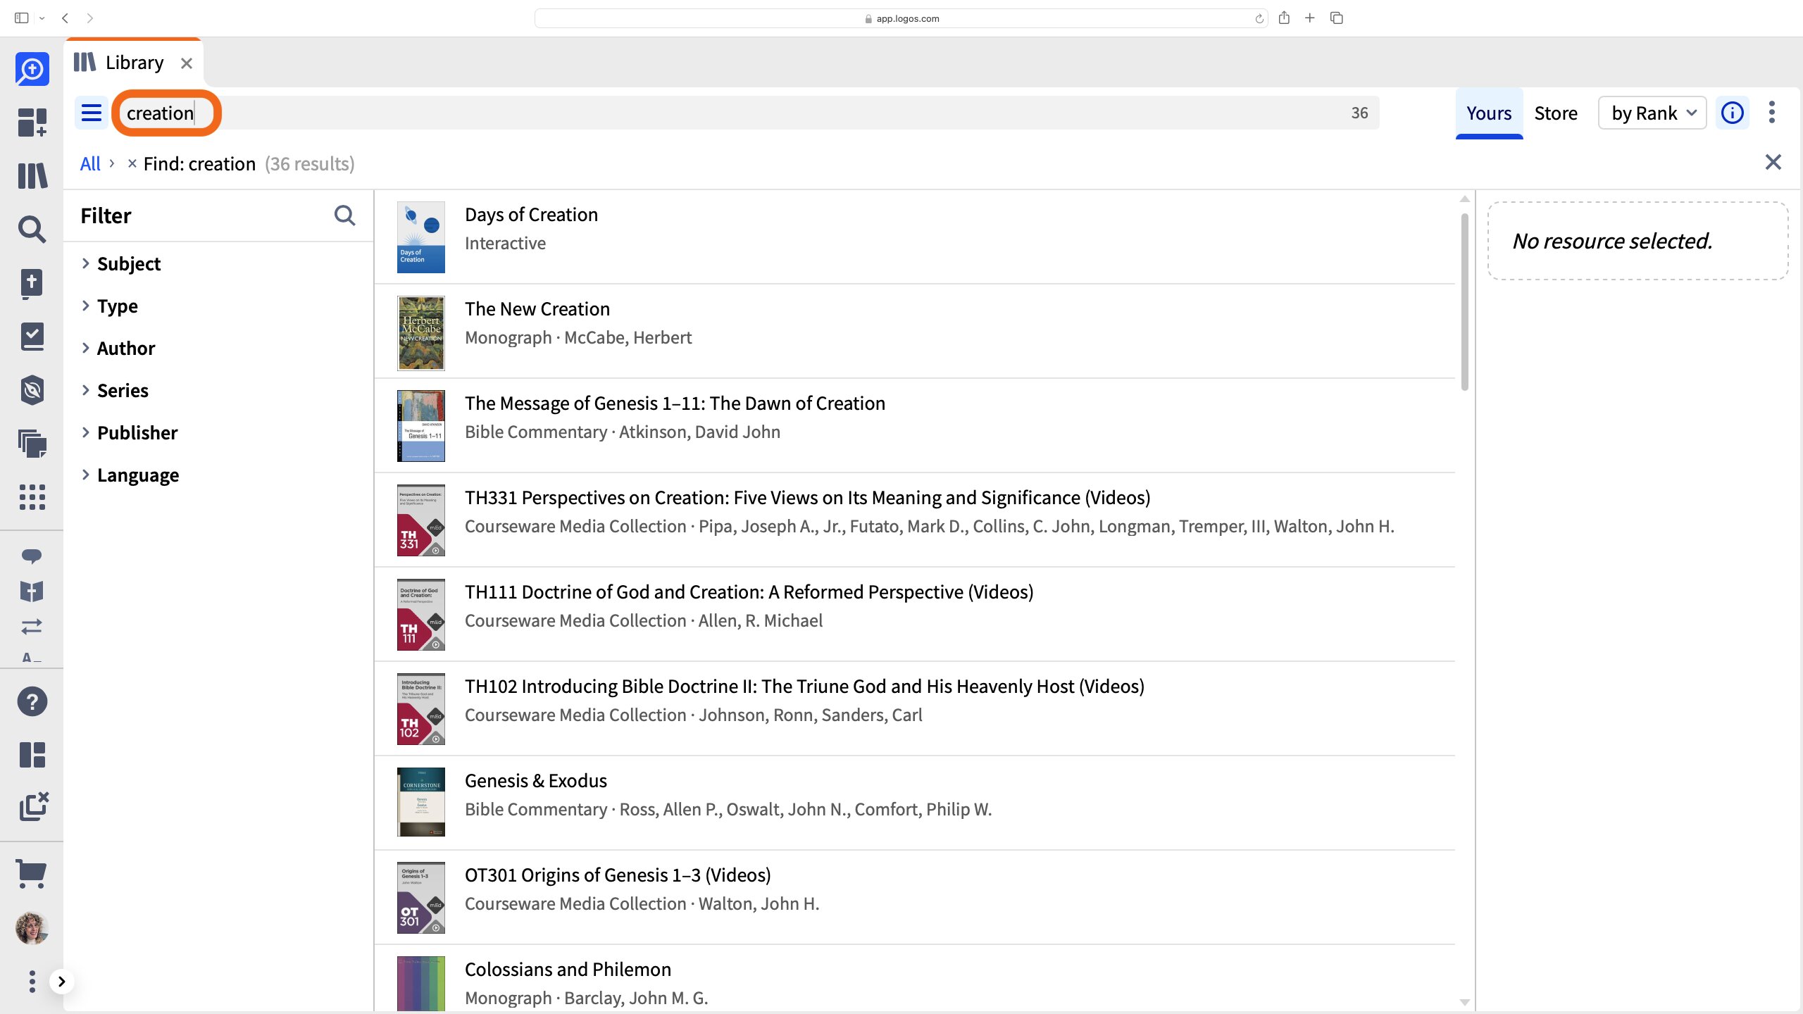Open The Message of Genesis 1–11 title

click(675, 403)
